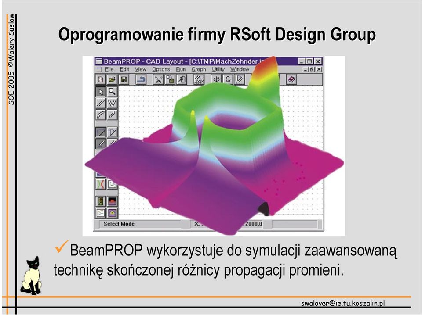Viewport: 422px width, 315px height.
Task: Open the Edit menu
Action: click(x=124, y=69)
